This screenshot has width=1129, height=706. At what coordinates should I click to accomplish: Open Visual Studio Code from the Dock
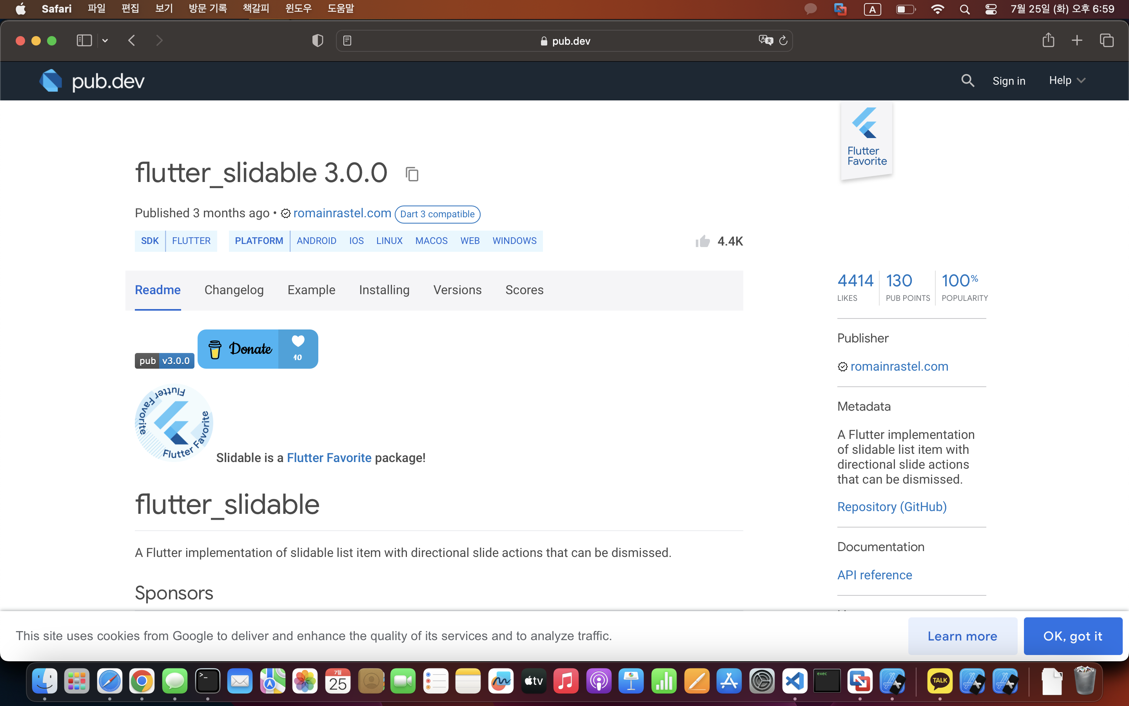point(795,681)
